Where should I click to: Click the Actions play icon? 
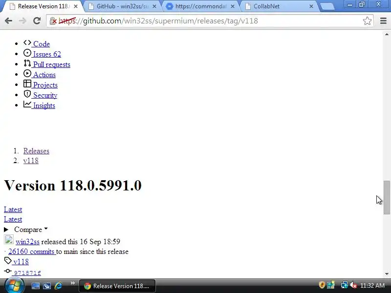27,74
